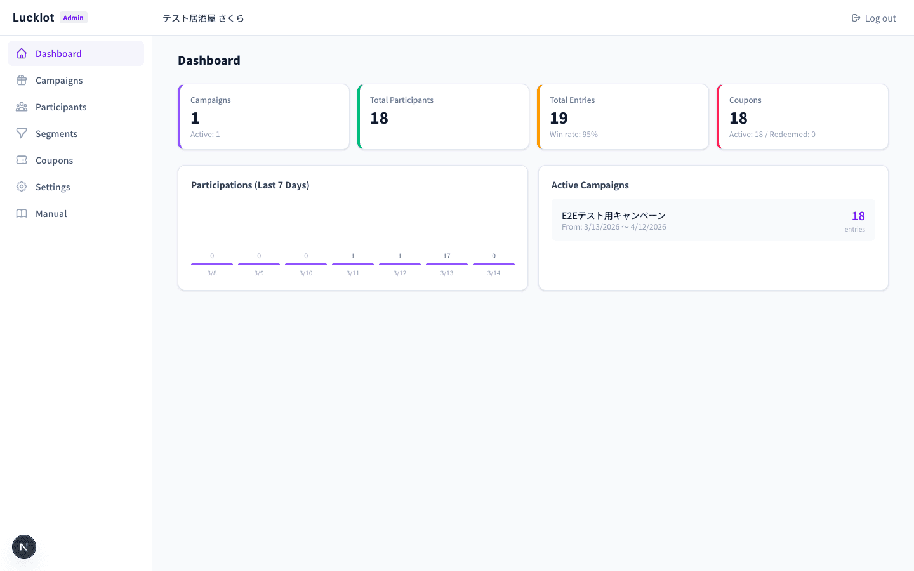Click the Total Participants card showing 18

(x=443, y=116)
